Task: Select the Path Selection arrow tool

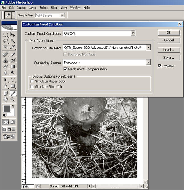Action: 6,80
